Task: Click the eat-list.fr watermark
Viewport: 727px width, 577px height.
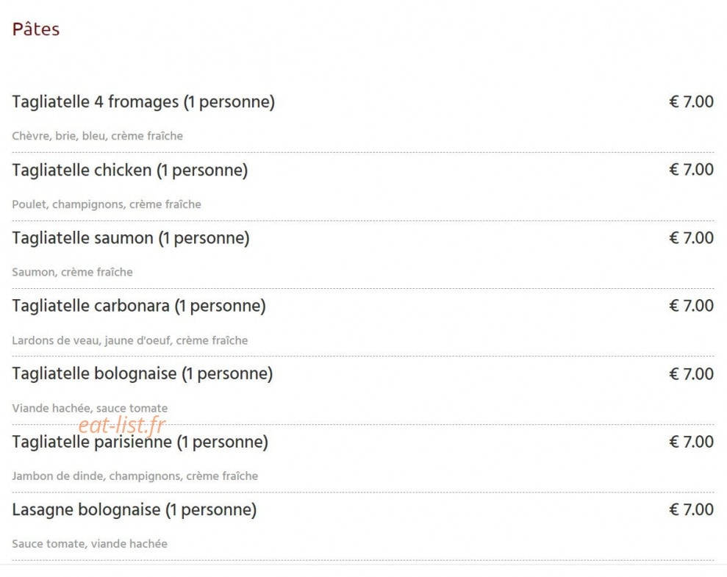Action: click(123, 425)
